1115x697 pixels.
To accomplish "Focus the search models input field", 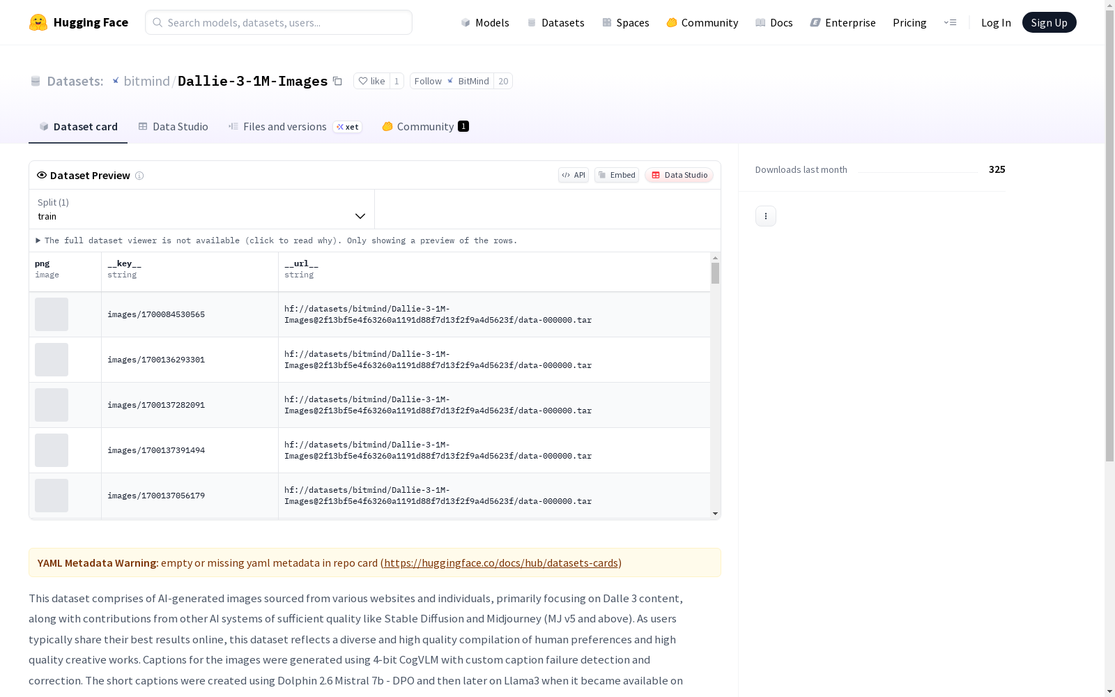I will [x=279, y=22].
